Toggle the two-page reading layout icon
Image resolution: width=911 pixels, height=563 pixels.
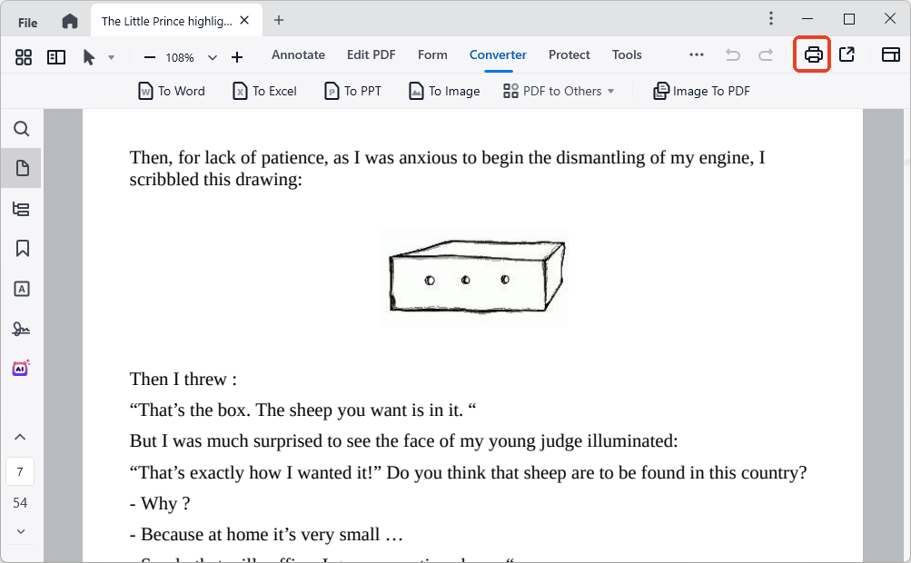(x=56, y=57)
